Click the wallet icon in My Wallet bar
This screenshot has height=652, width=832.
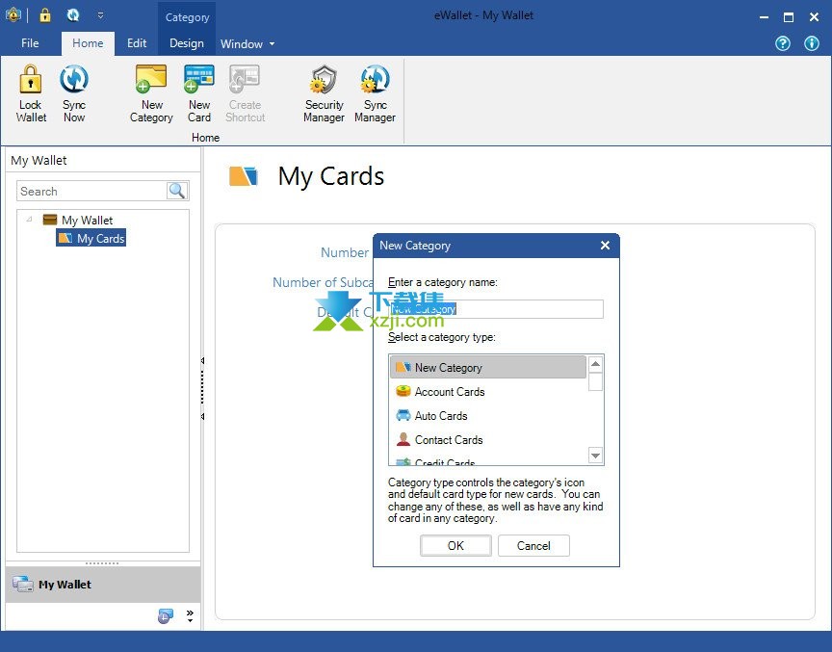click(23, 584)
